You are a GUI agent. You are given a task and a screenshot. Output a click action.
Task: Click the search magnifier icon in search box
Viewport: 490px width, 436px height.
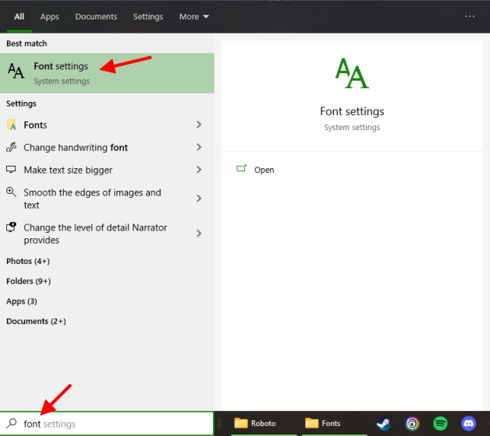12,424
